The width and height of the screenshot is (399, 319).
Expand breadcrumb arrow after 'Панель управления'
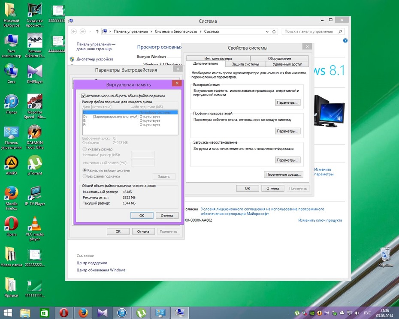coord(151,32)
